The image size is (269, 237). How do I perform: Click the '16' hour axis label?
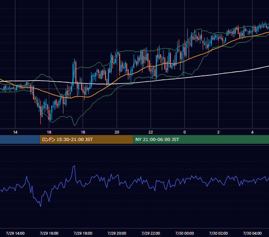pyautogui.click(x=49, y=132)
